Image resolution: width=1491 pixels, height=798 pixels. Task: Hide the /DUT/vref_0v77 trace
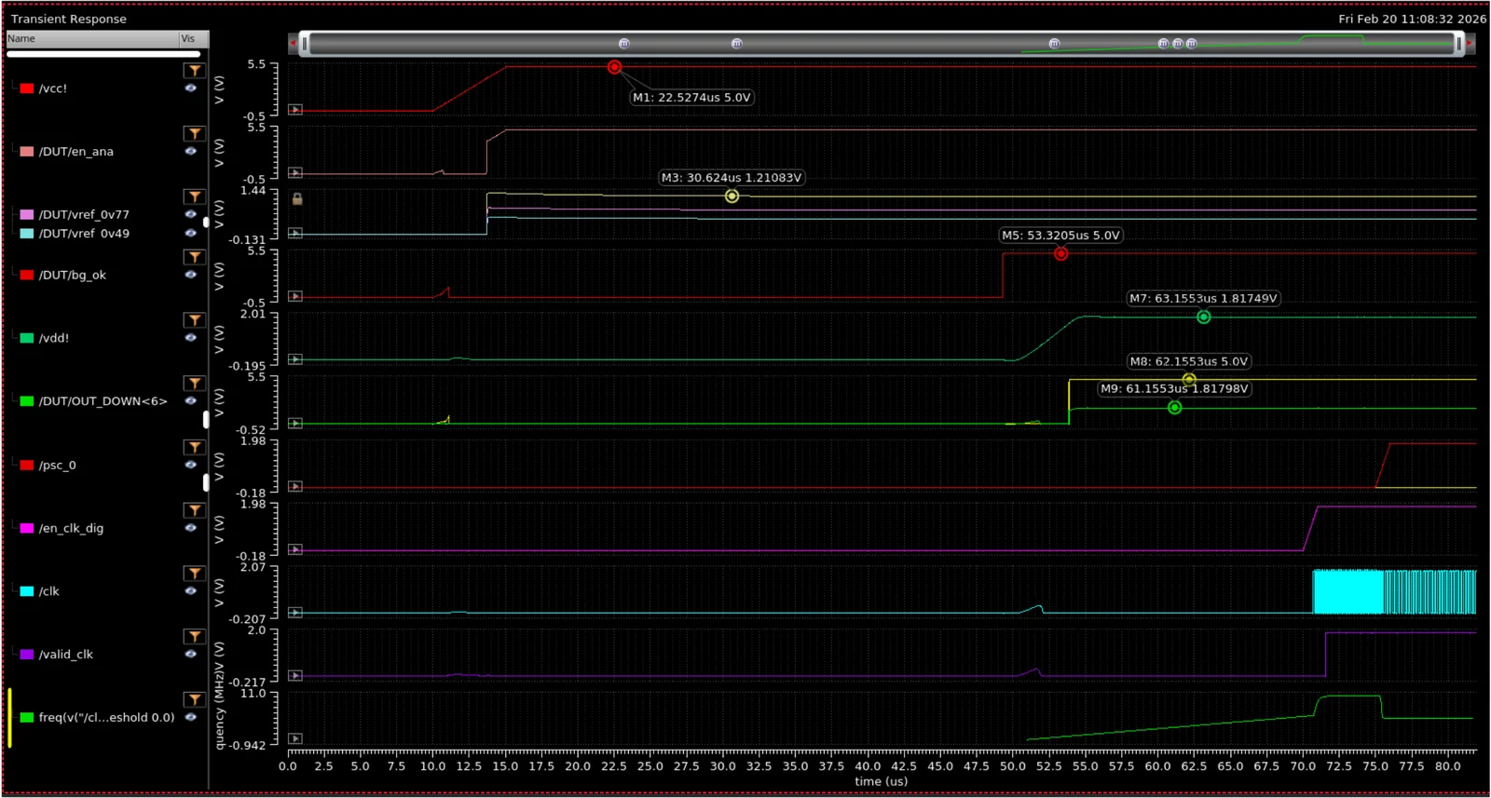[x=191, y=214]
